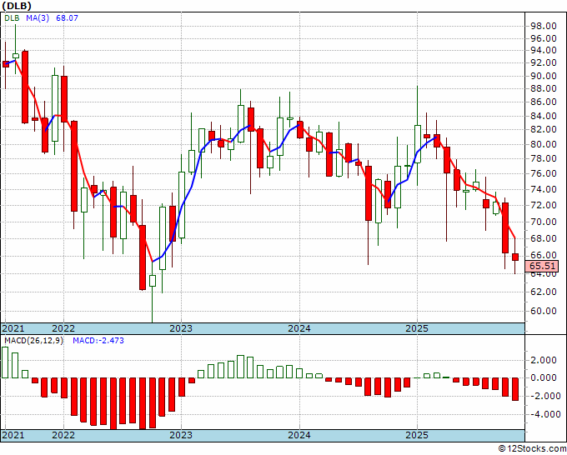Screen dimensions: 567x455
Task: Click the 84.00 price axis label
Action: pyautogui.click(x=543, y=116)
